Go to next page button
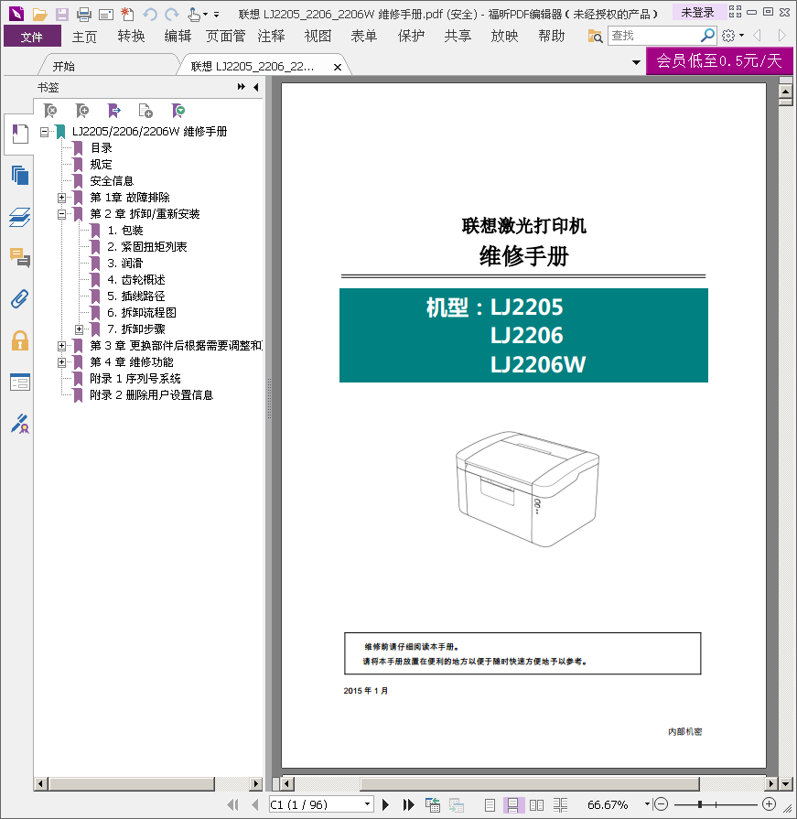The width and height of the screenshot is (797, 819). point(385,805)
